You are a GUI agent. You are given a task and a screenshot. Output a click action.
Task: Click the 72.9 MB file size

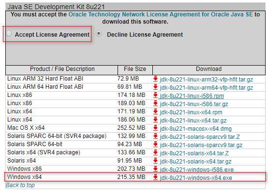coord(128,79)
